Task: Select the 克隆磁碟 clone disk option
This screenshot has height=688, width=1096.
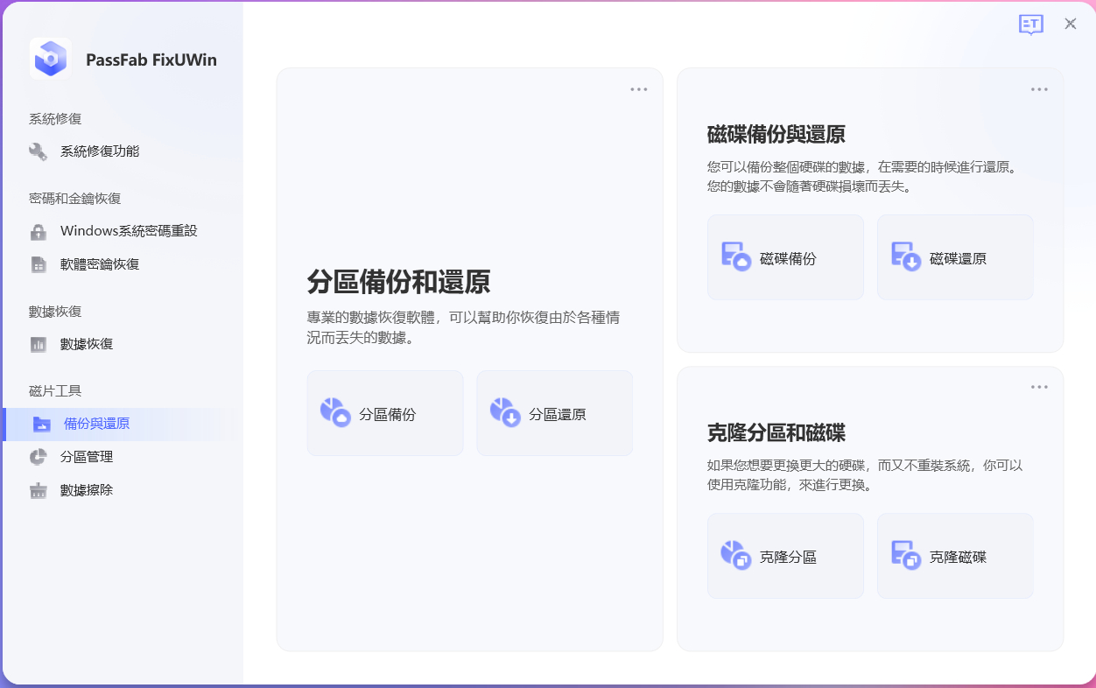Action: pyautogui.click(x=955, y=556)
